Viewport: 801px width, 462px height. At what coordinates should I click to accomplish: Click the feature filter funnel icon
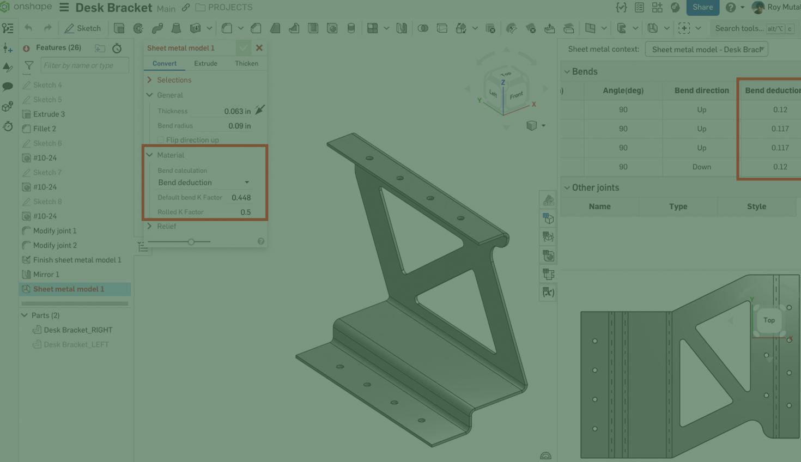[x=29, y=66]
